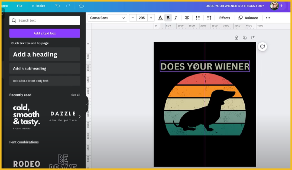Click the add page icon

[x=253, y=38]
